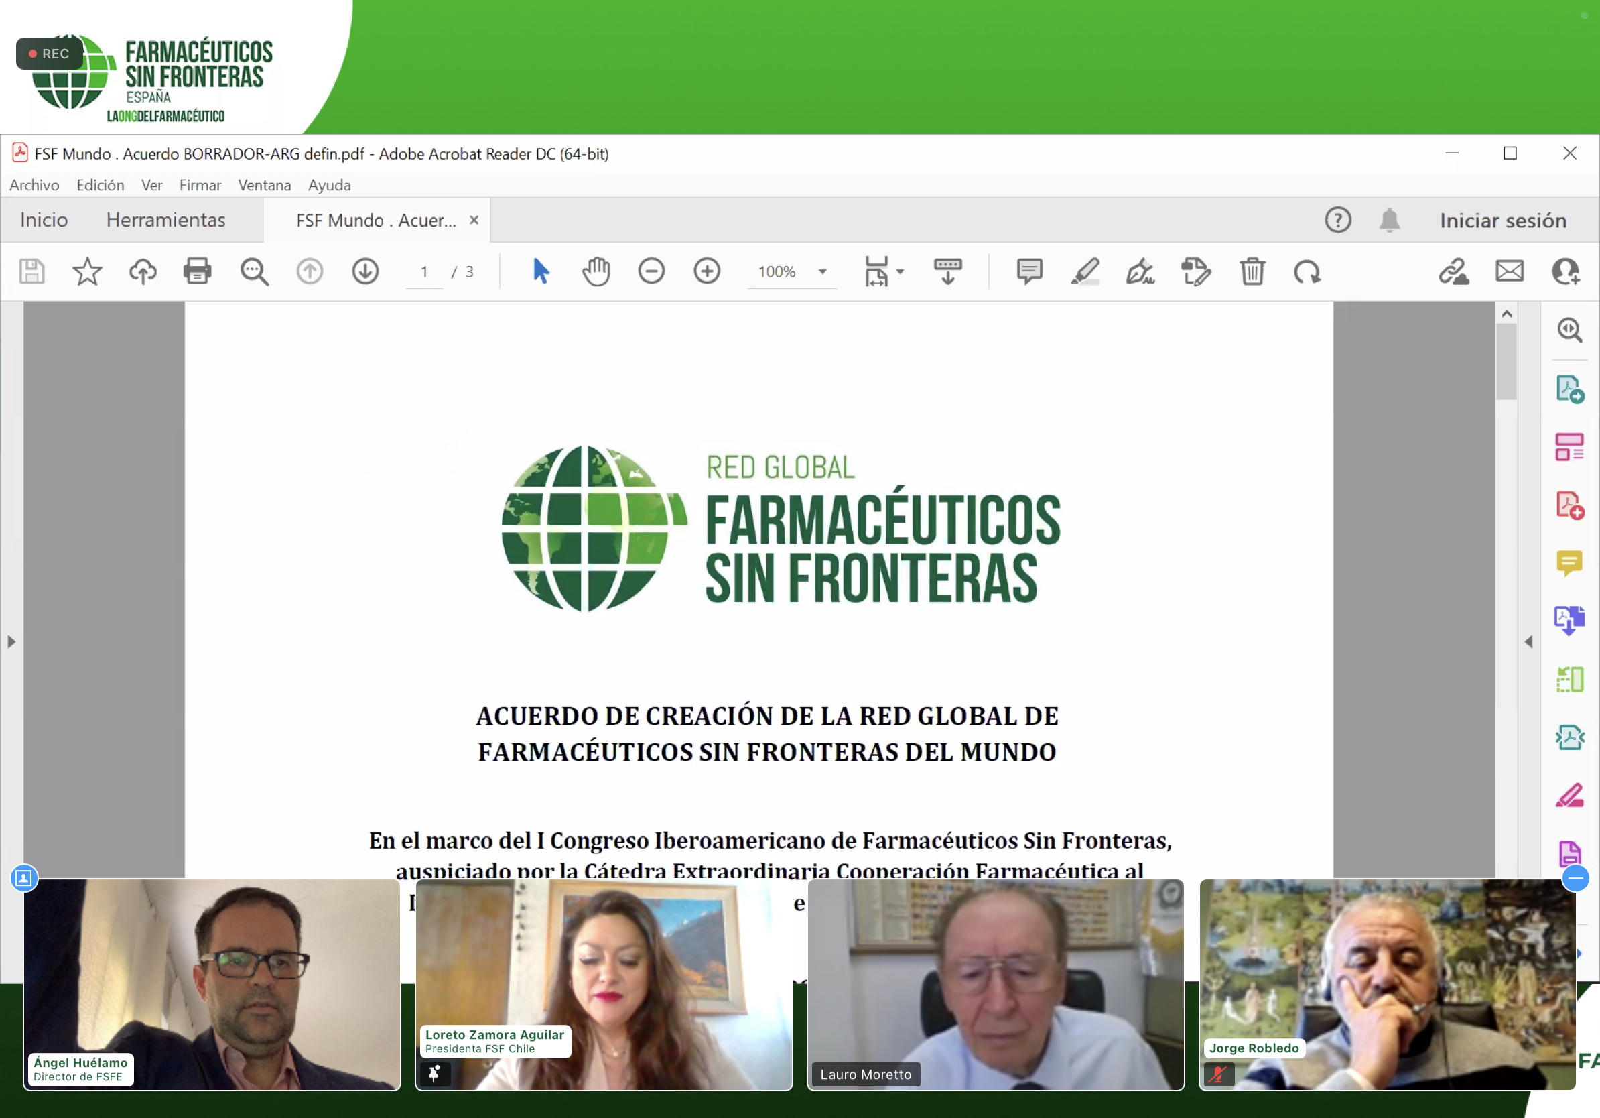Upload the file with the cloud icon

(x=143, y=271)
